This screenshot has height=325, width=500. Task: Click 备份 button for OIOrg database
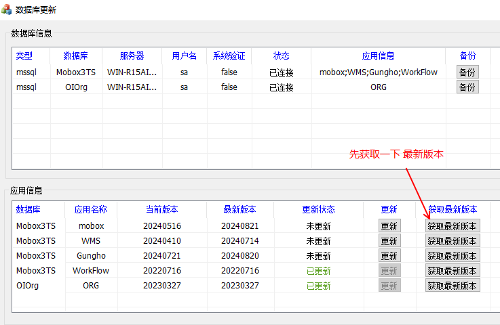click(467, 87)
